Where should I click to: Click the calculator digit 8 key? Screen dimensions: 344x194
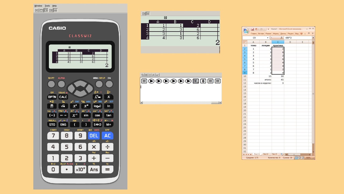[67, 136]
